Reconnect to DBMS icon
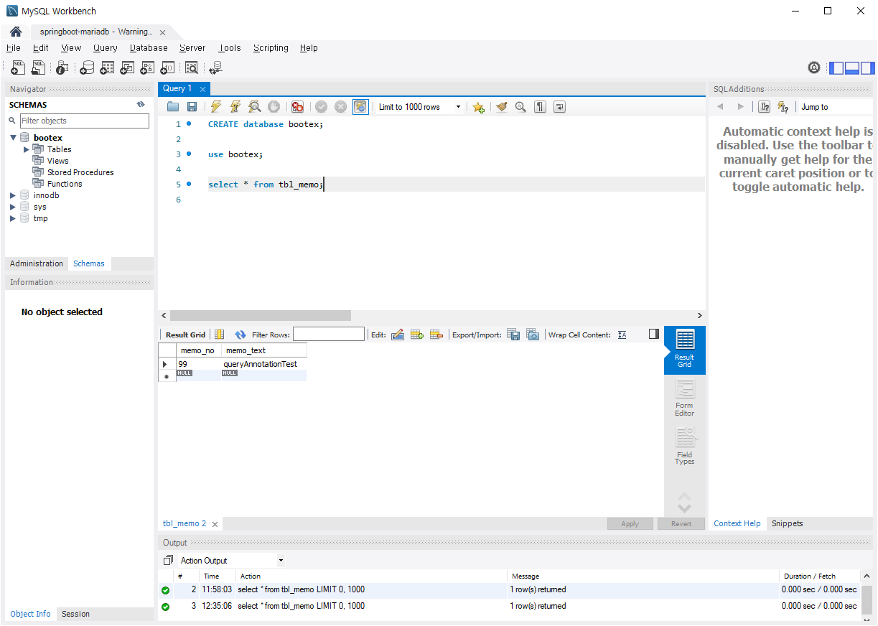 pos(215,67)
